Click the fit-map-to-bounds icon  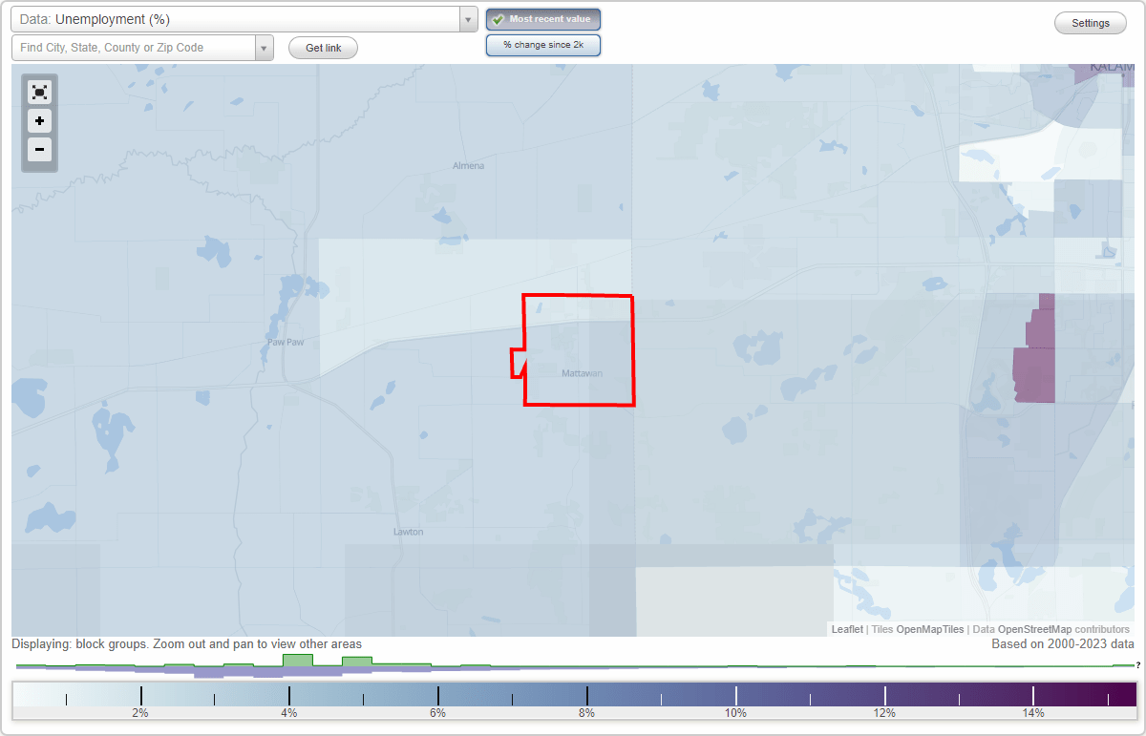39,91
